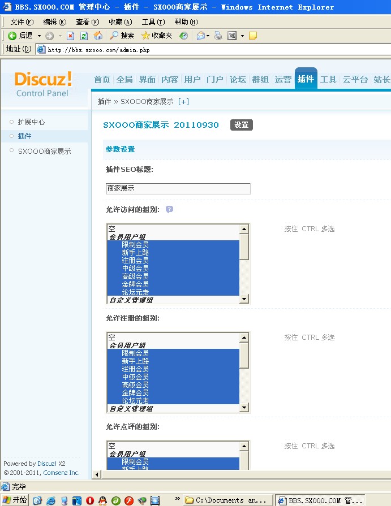Open SXOOO商家展示 in the sidebar
Screen dimensions: 391x506
(x=45, y=152)
